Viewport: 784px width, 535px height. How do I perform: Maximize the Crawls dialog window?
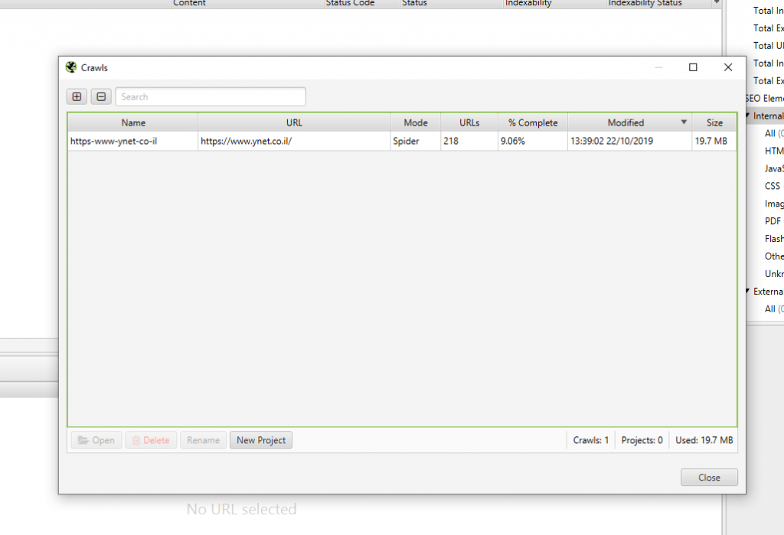pos(693,67)
